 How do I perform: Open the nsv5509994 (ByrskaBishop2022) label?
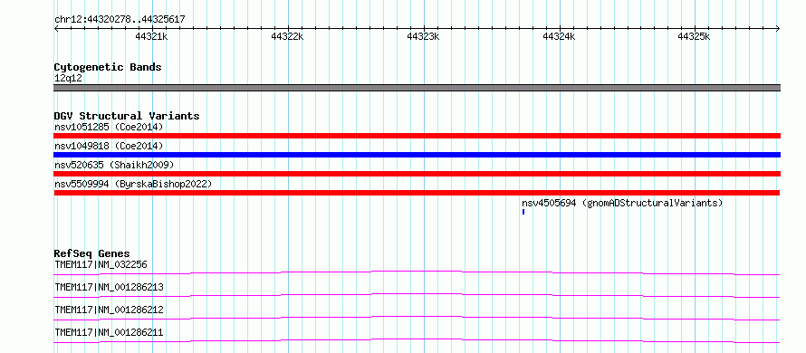(133, 184)
